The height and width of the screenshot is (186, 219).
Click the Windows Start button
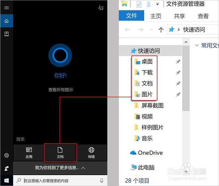[x=7, y=181]
